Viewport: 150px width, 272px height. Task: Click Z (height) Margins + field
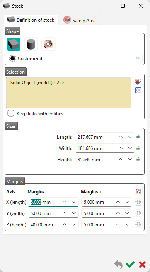coord(107,225)
